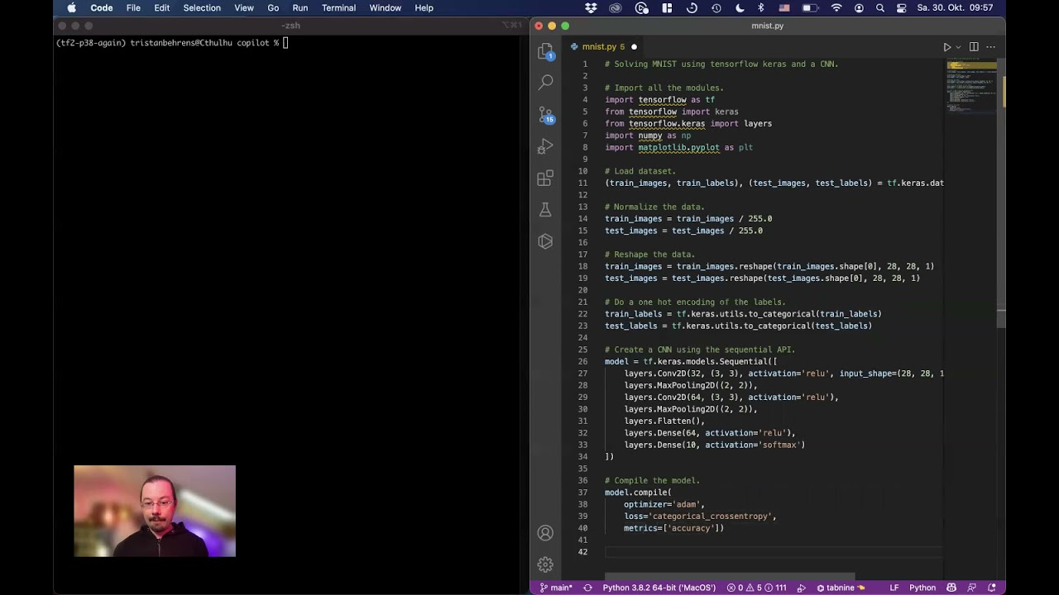Open the View menu
This screenshot has width=1059, height=595.
244,7
